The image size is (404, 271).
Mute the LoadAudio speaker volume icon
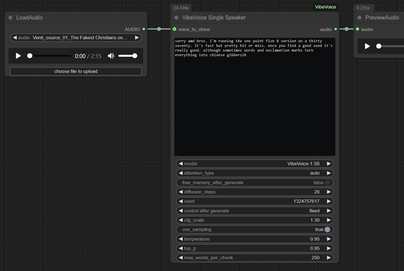[111, 56]
